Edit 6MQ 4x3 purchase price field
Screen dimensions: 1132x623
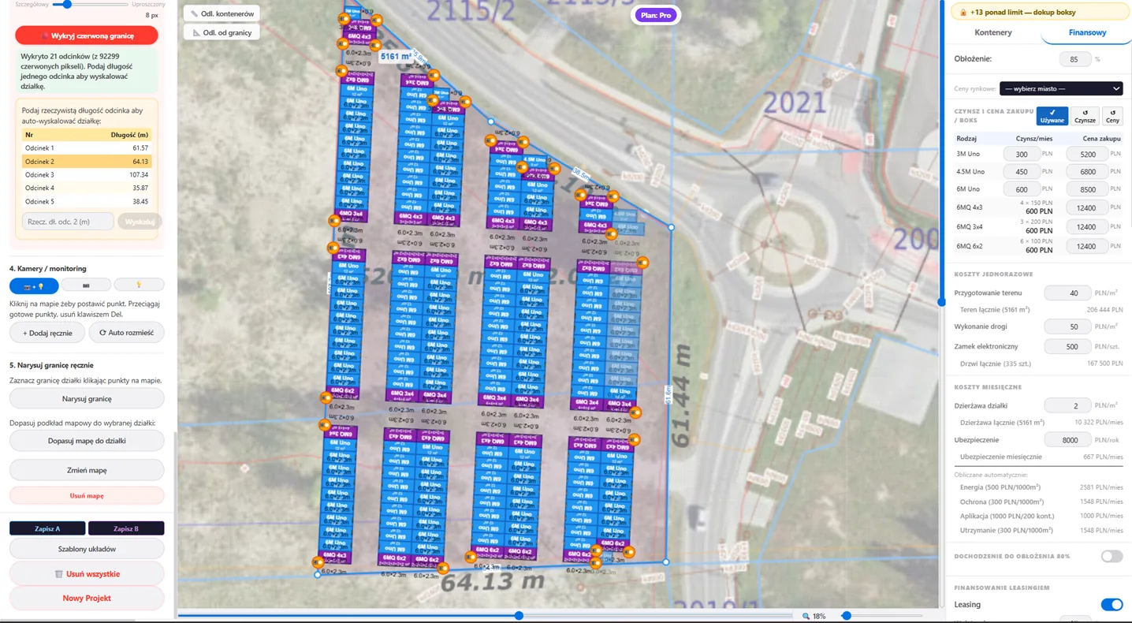point(1088,208)
